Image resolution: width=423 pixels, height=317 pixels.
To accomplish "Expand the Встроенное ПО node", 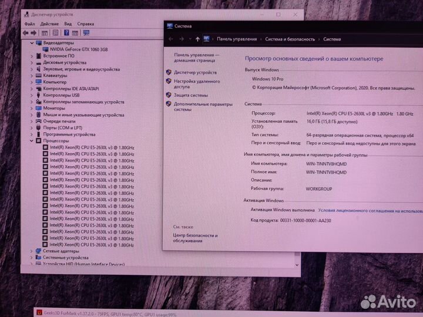I will 32,56.
